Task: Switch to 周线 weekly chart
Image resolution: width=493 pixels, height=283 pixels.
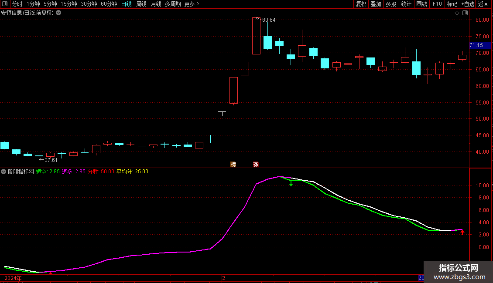Action: (x=141, y=4)
